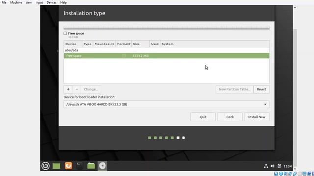Click the VirtualBox USB status icon
The height and width of the screenshot is (176, 314).
295,174
